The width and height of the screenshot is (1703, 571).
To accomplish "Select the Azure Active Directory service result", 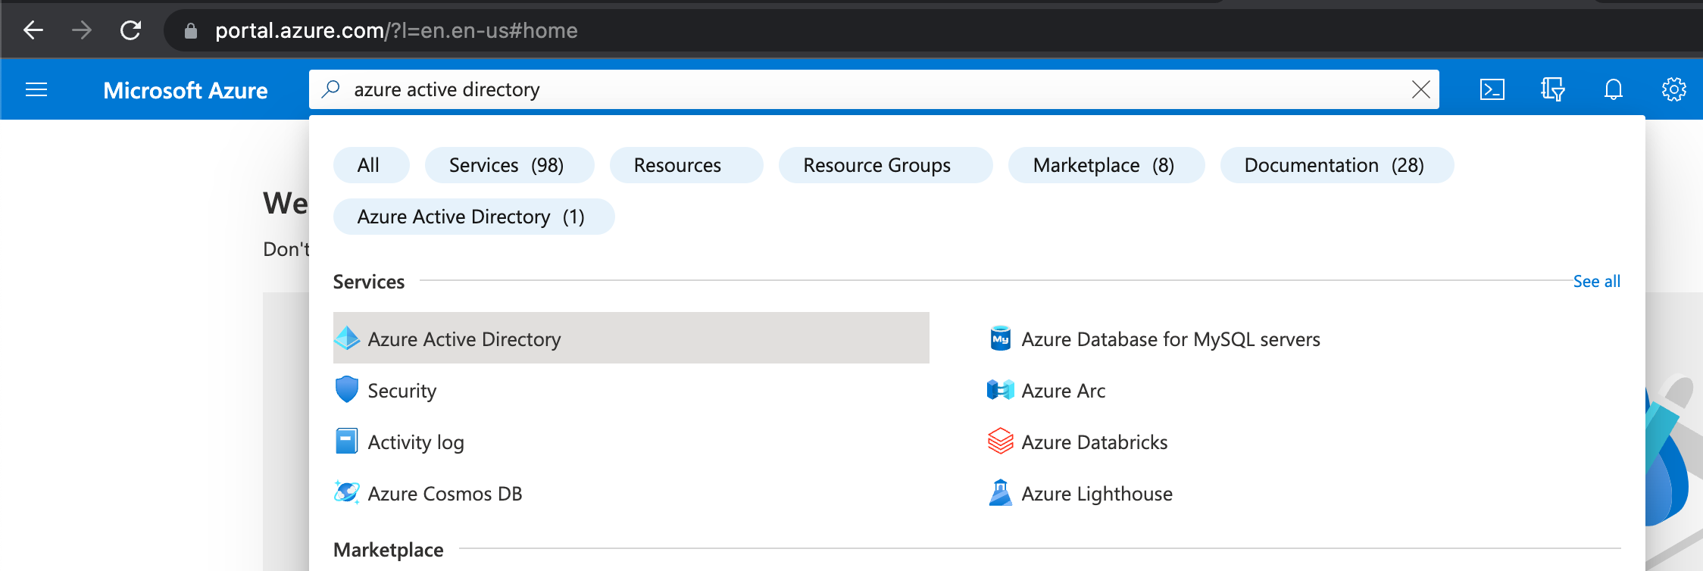I will point(464,339).
